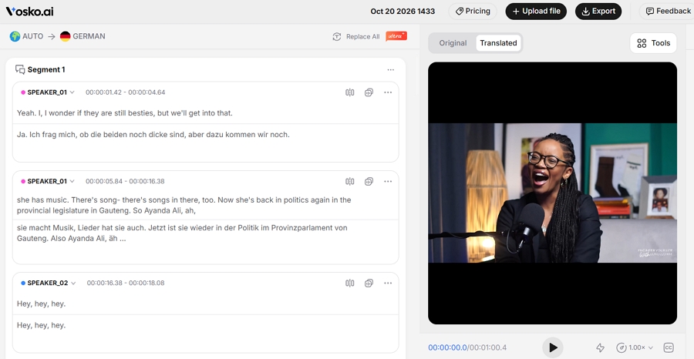The width and height of the screenshot is (694, 359).
Task: Click the lightning bolt icon in player
Action: click(600, 348)
